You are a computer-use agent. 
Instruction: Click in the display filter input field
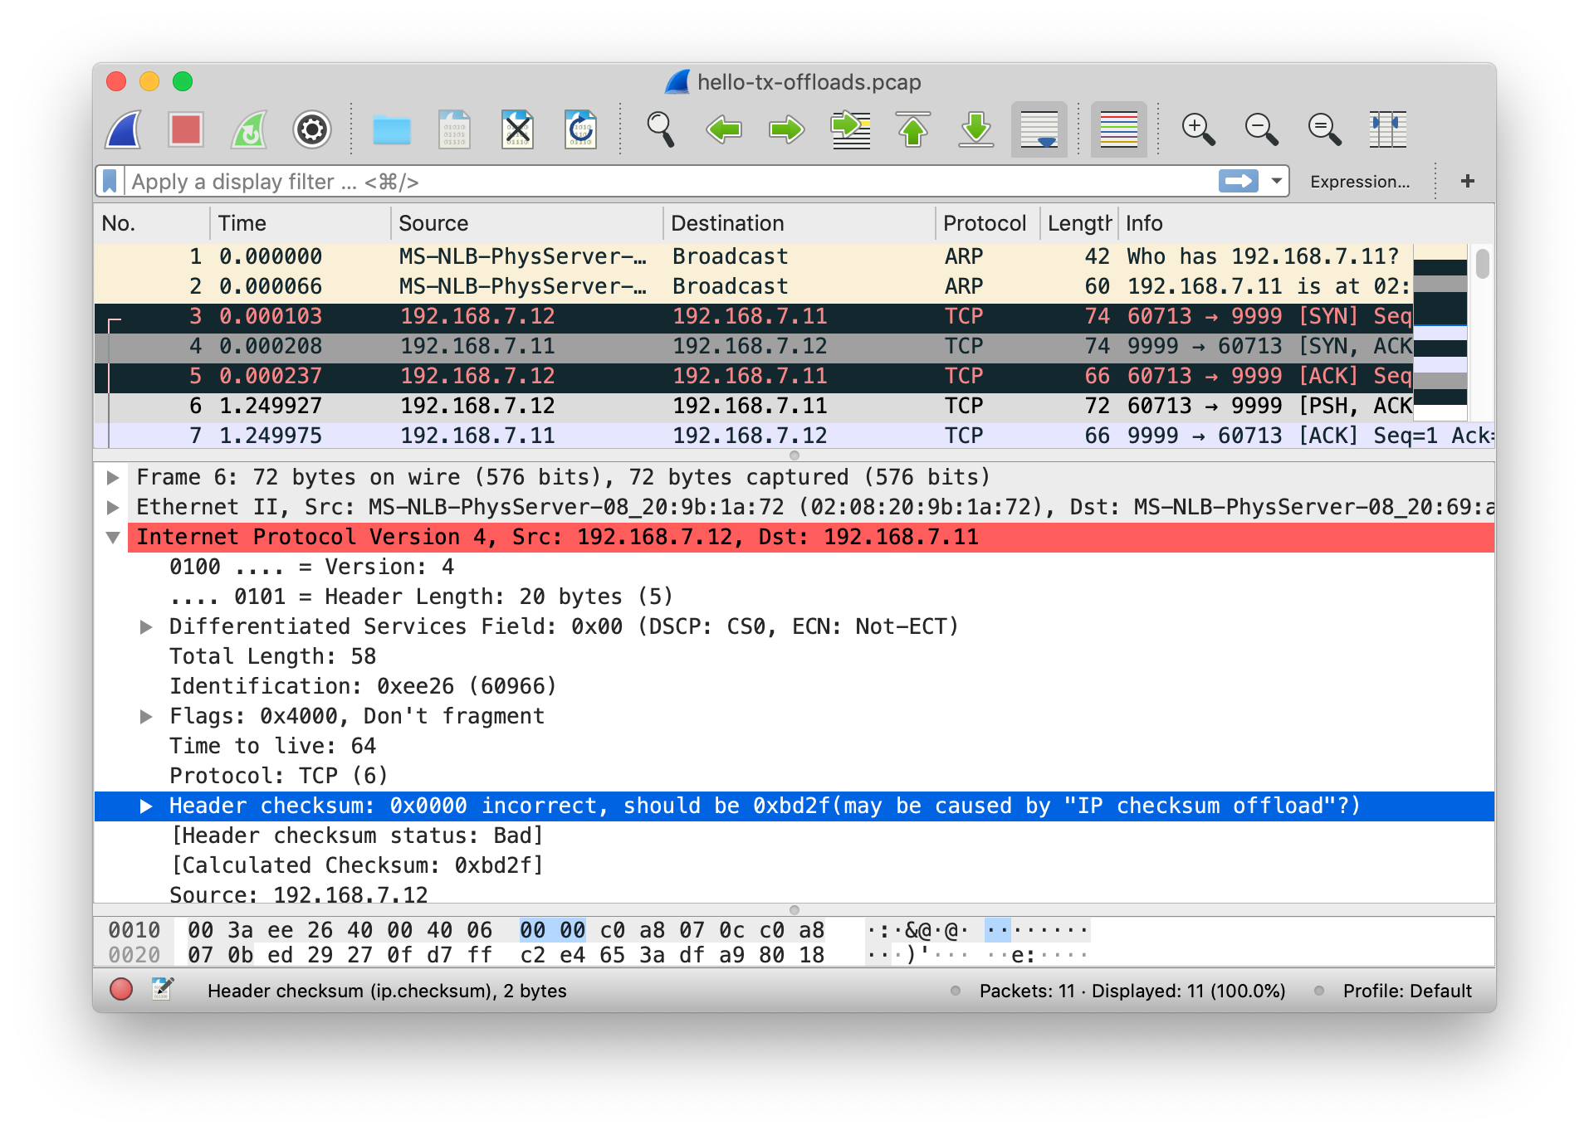tap(664, 182)
